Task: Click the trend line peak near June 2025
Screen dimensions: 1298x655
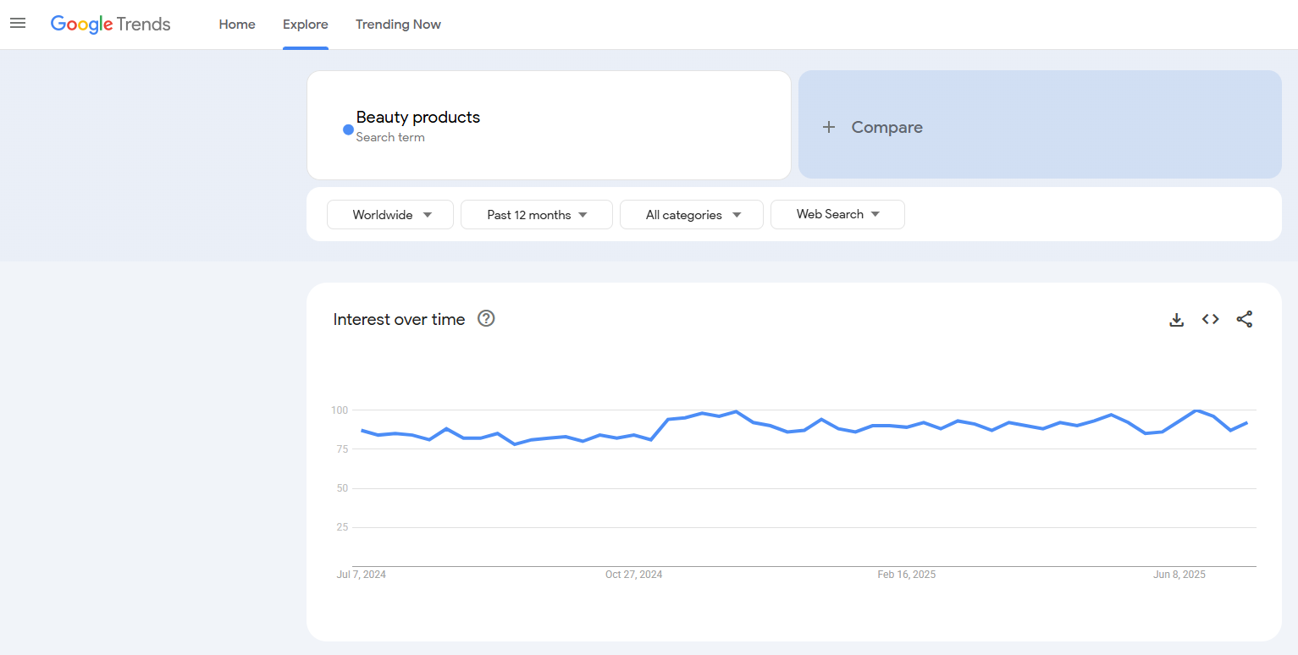Action: pyautogui.click(x=1196, y=410)
